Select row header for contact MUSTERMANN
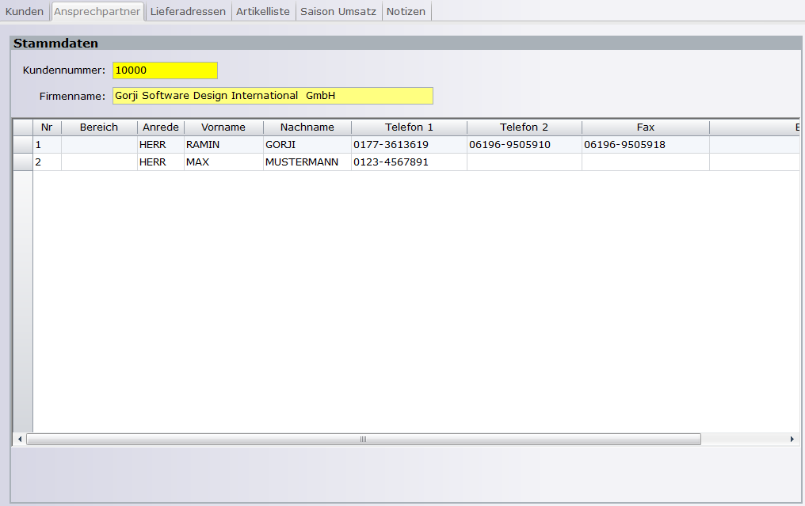Viewport: 805px width, 506px height. 23,162
